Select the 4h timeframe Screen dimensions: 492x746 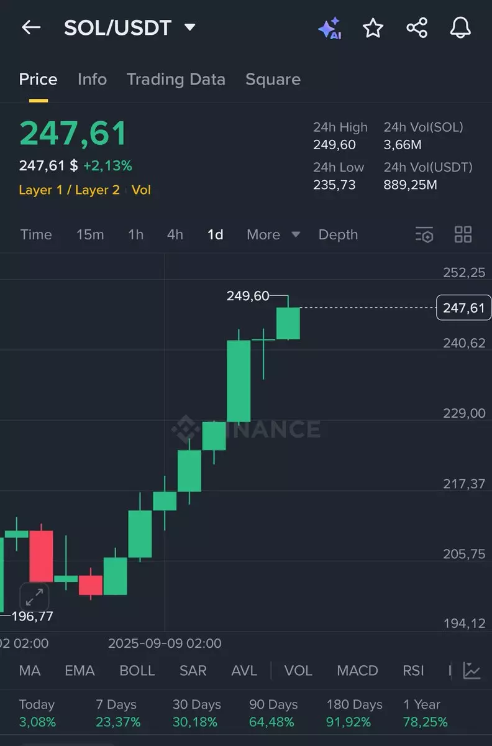175,234
